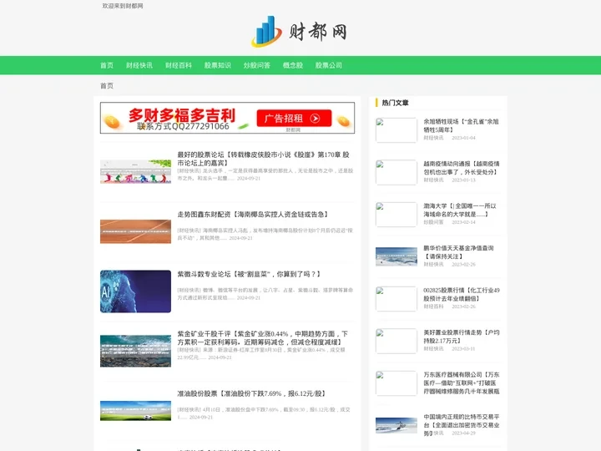Click 财经快讯 category under 余旭牺牲现场 article
The width and height of the screenshot is (601, 451).
pos(433,138)
